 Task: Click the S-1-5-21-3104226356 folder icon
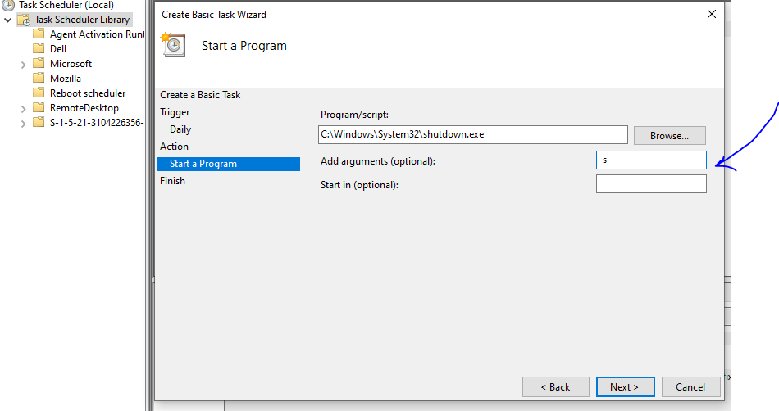click(x=39, y=122)
